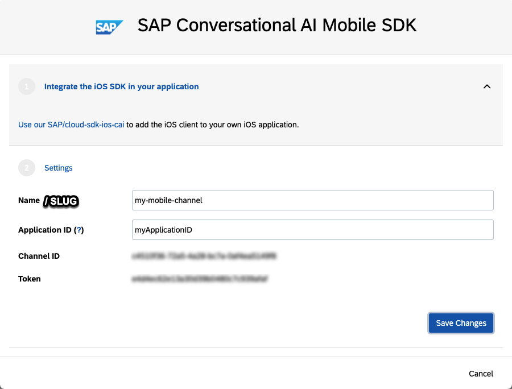Click the 'Name' field label

29,200
